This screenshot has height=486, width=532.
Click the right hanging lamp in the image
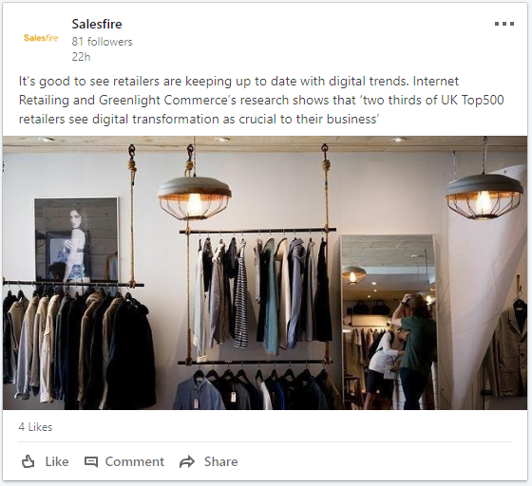point(484,196)
